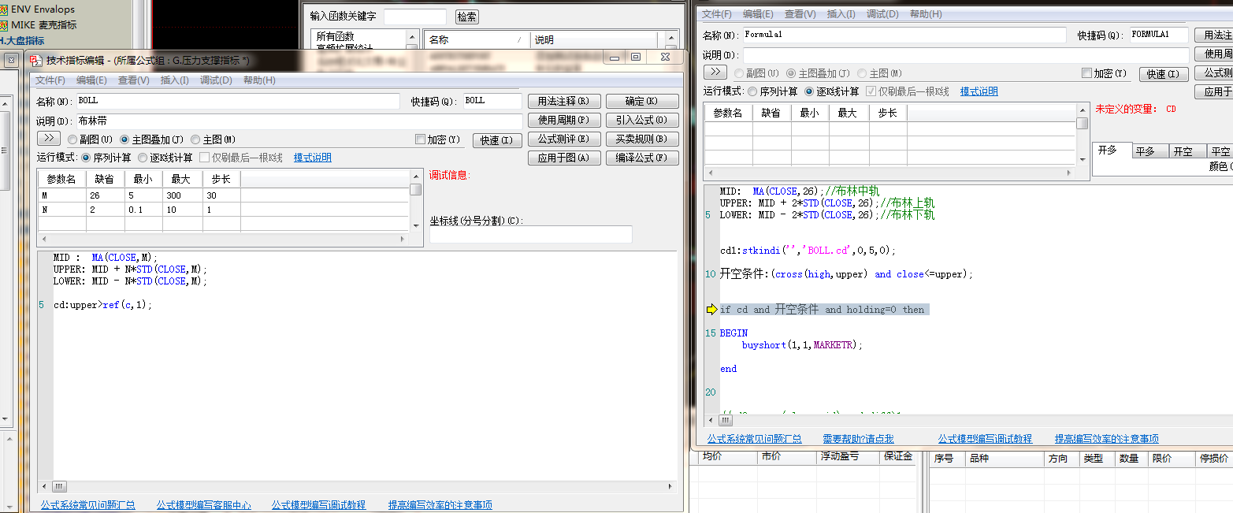Click the horizontal scrollbar under the BOLL code editor
Image resolution: width=1233 pixels, height=513 pixels.
click(x=362, y=487)
